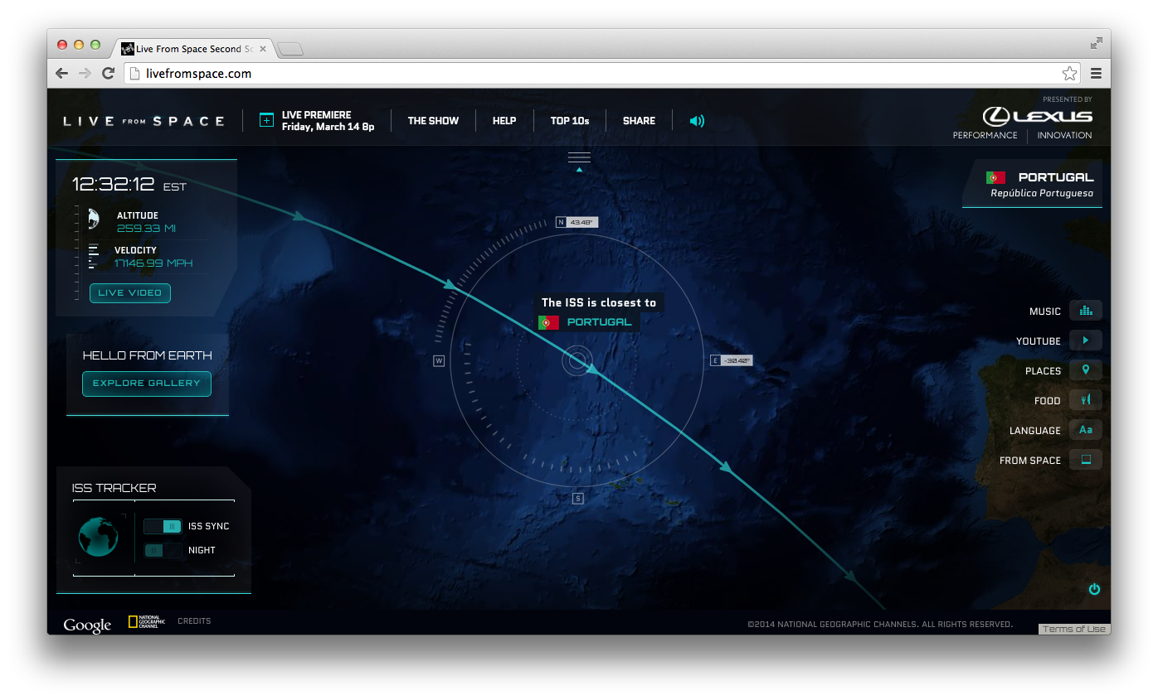Click the browser forward arrow
This screenshot has height=700, width=1158.
tap(85, 74)
